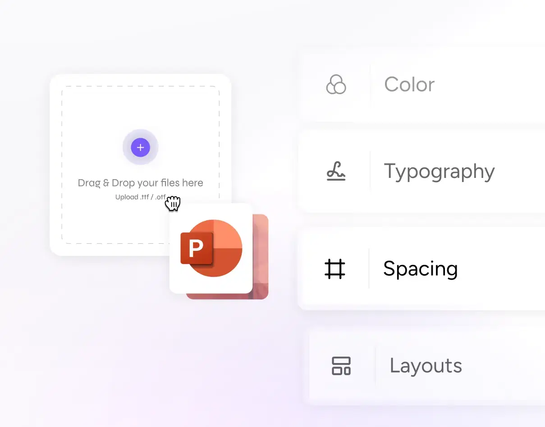The image size is (545, 427).
Task: Open the Typography section
Action: (422, 171)
